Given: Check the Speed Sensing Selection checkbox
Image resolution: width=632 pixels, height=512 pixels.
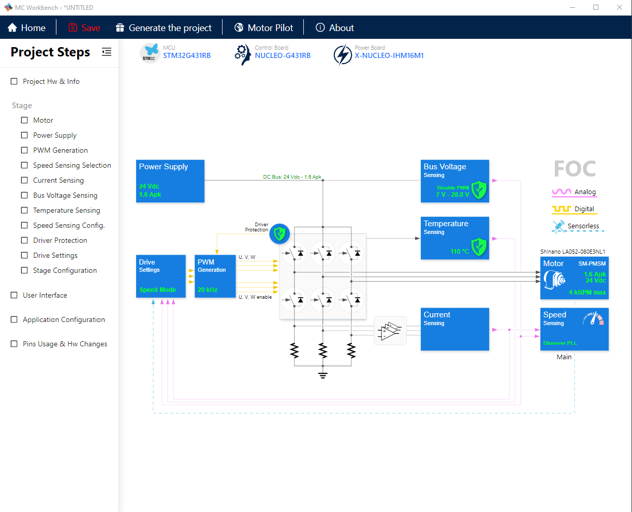Looking at the screenshot, I should 24,165.
